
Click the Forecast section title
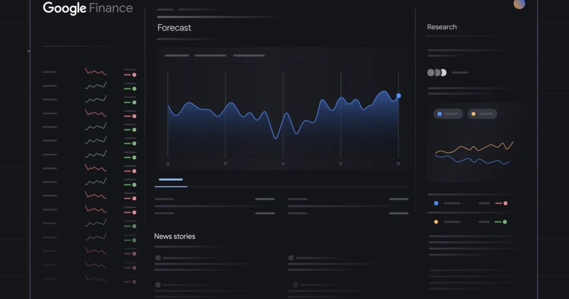tap(174, 28)
